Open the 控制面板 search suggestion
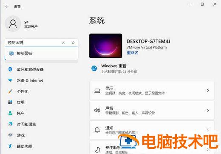Screen dimensions: 221x154 pos(41,54)
